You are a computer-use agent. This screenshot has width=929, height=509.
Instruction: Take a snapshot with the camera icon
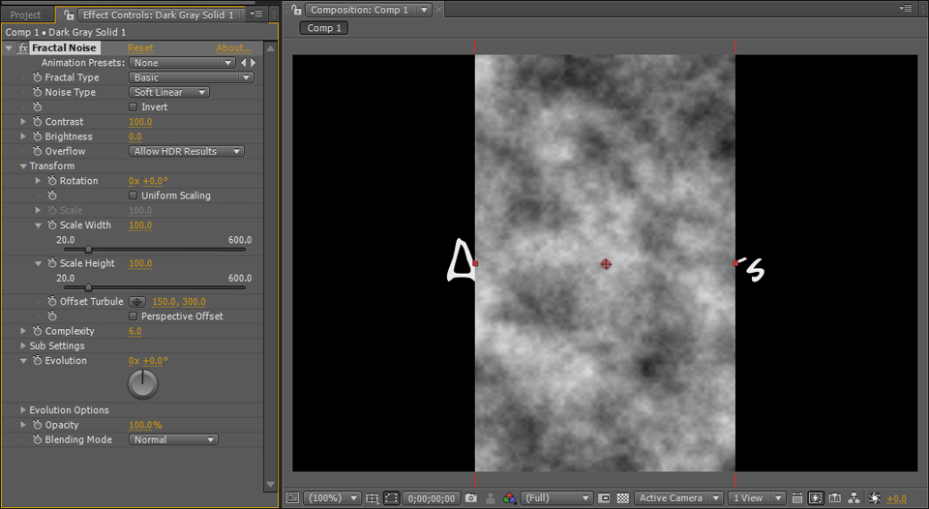[470, 498]
